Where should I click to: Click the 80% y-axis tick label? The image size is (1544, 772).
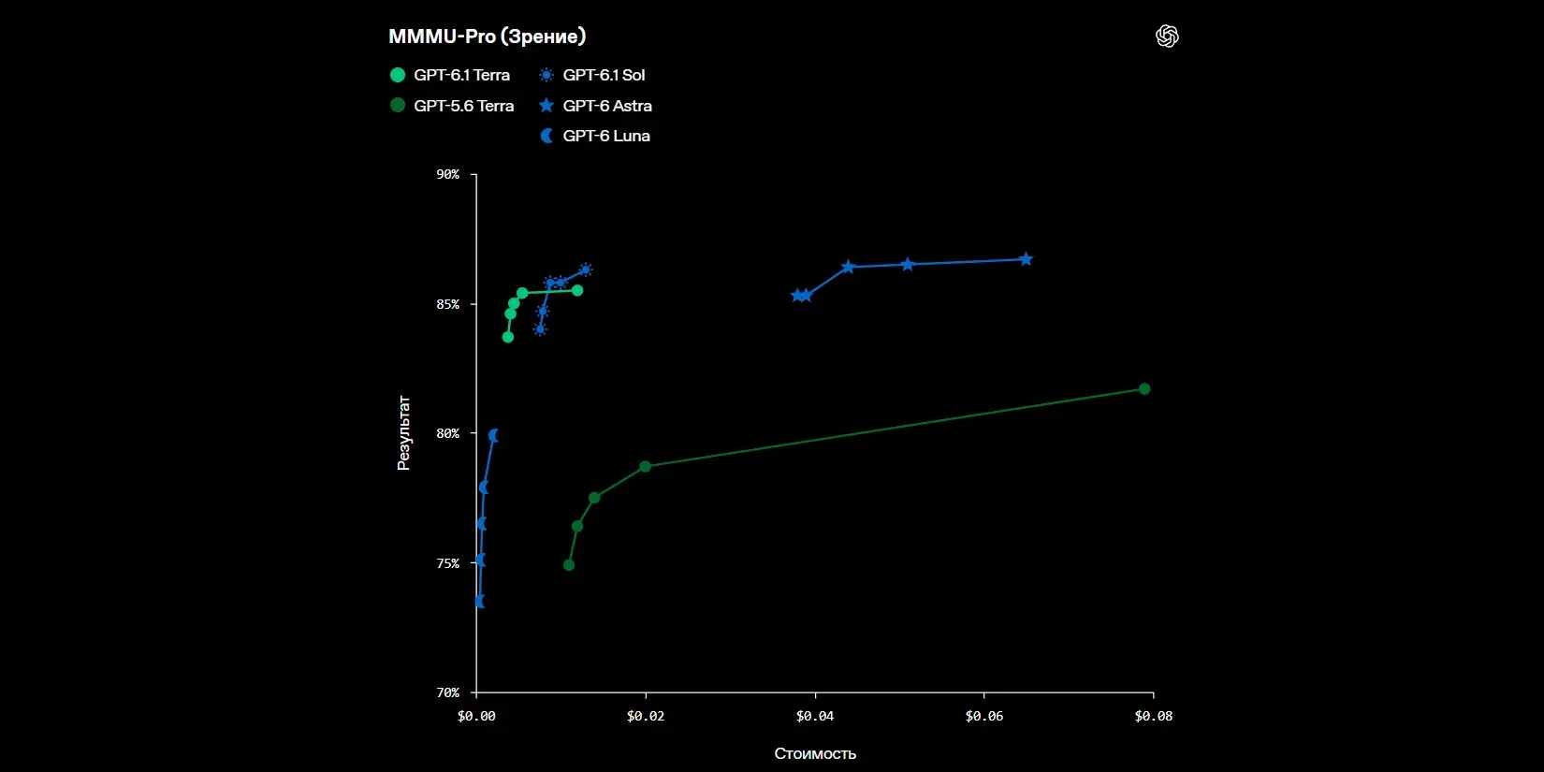(x=448, y=434)
